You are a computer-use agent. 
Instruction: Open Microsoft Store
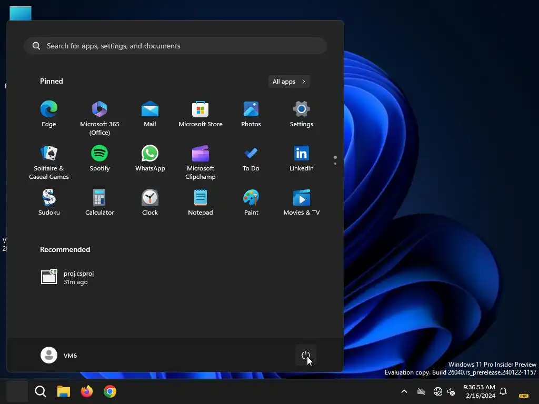tap(201, 115)
